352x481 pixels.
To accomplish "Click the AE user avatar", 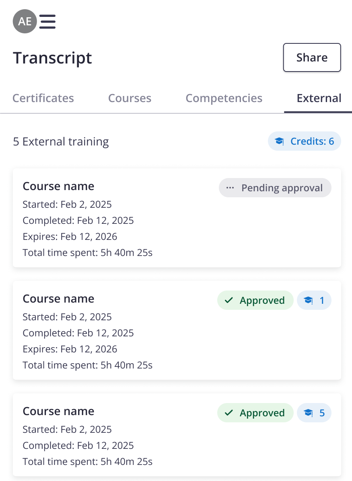I will tap(25, 22).
